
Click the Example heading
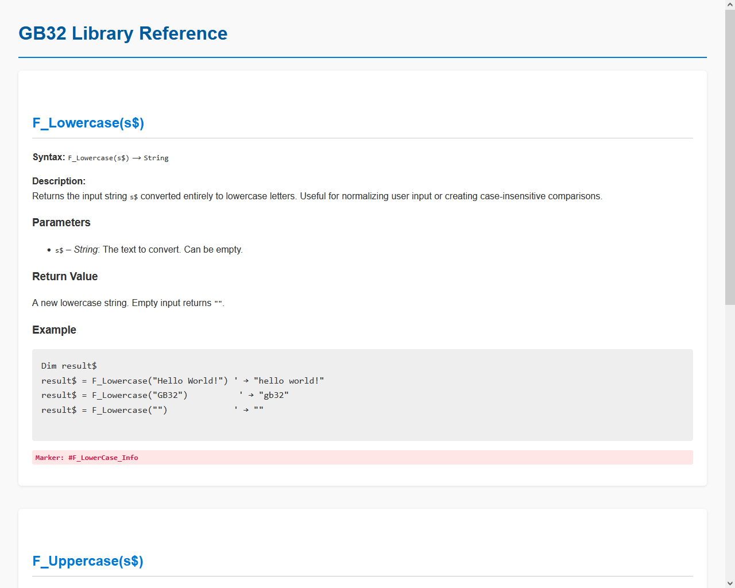pos(54,330)
